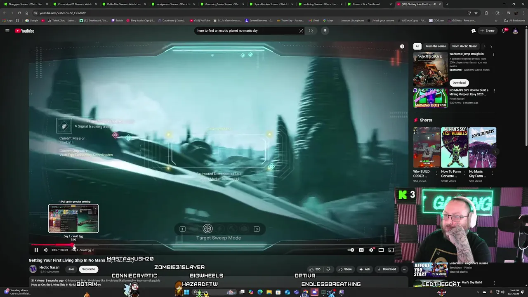This screenshot has height=297, width=528.
Task: Open the #NoMansSky hashtag link
Action: (97, 280)
